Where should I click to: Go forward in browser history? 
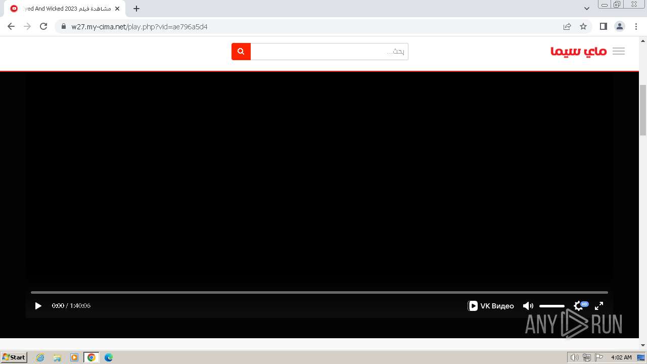pos(27,26)
